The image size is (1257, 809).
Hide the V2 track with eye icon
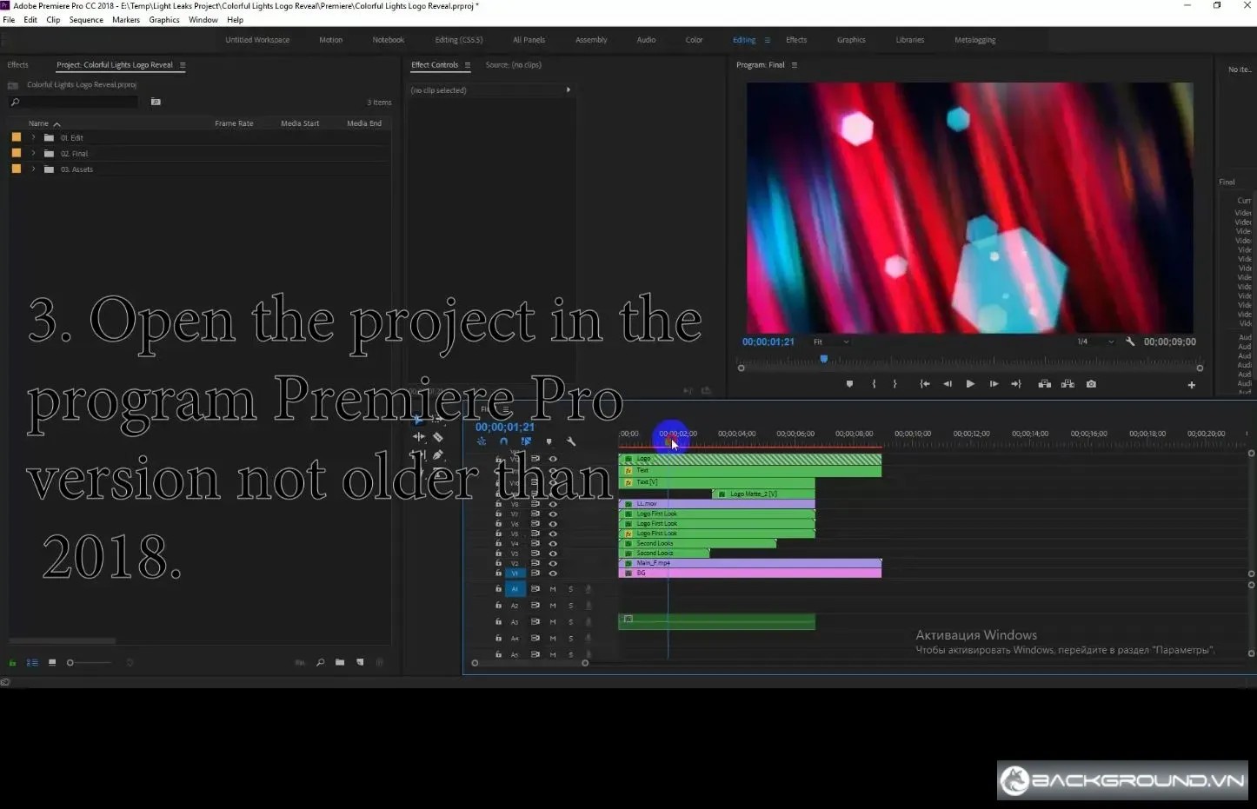[553, 563]
